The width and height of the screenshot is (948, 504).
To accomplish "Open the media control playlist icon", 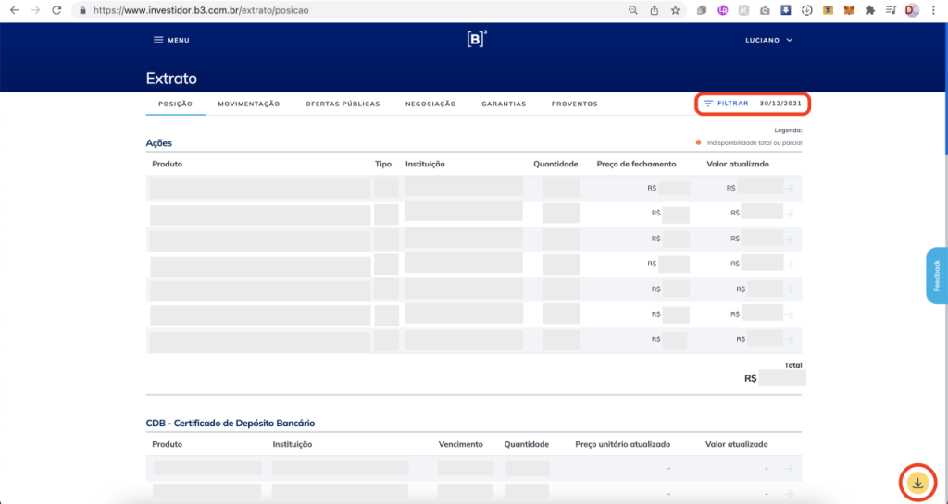I will 892,10.
